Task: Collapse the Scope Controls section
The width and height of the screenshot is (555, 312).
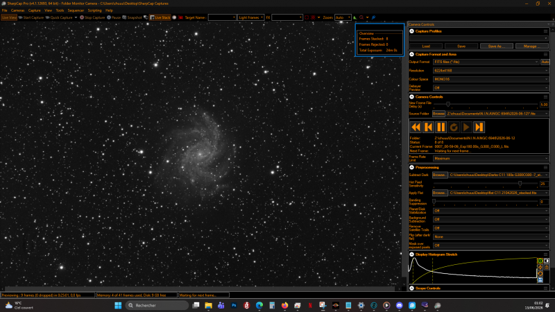Action: point(411,288)
